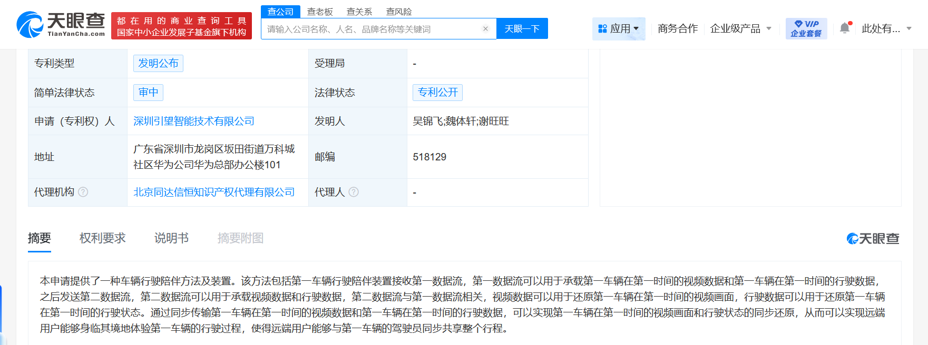Click the 发明人 label cell
The image size is (928, 345).
point(358,121)
